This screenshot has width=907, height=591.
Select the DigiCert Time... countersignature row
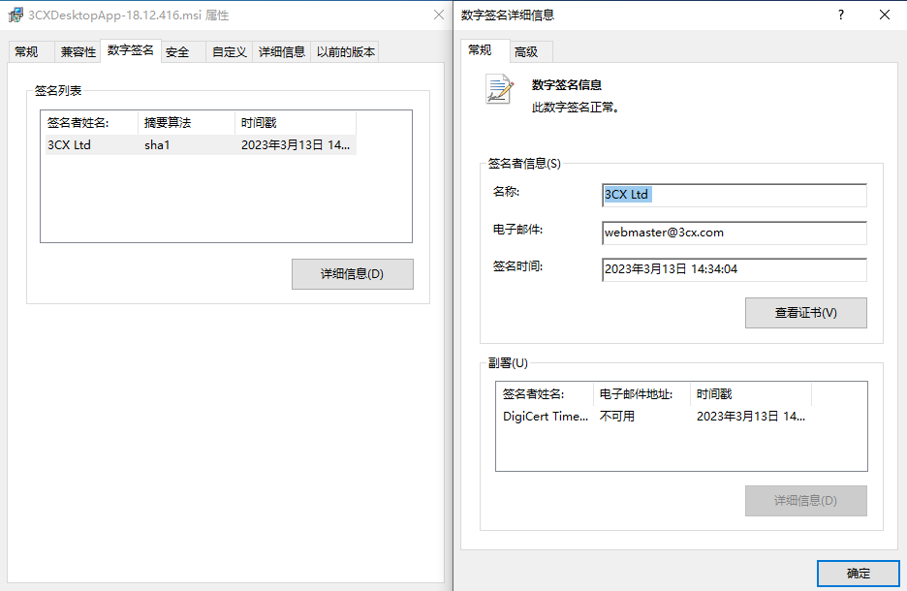(654, 417)
